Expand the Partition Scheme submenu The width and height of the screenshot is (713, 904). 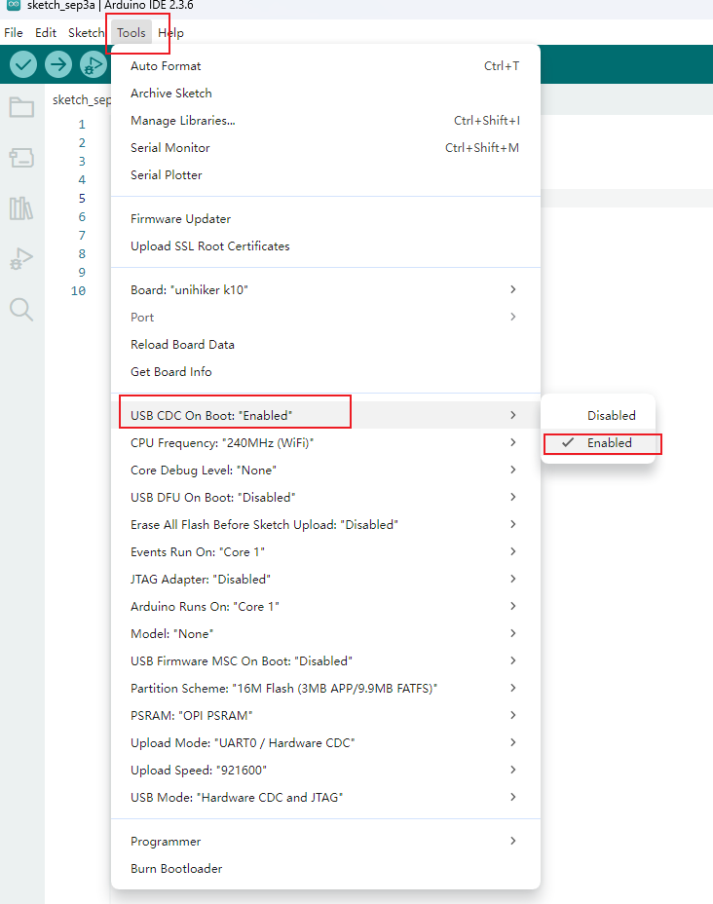pyautogui.click(x=325, y=689)
